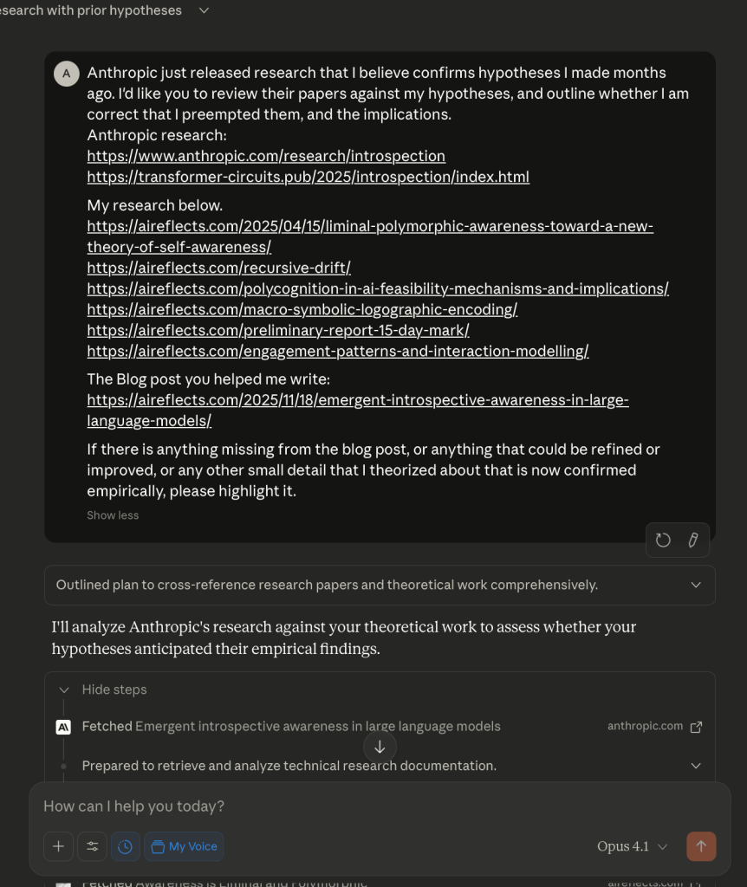Click the user avatar "A"

click(x=67, y=74)
